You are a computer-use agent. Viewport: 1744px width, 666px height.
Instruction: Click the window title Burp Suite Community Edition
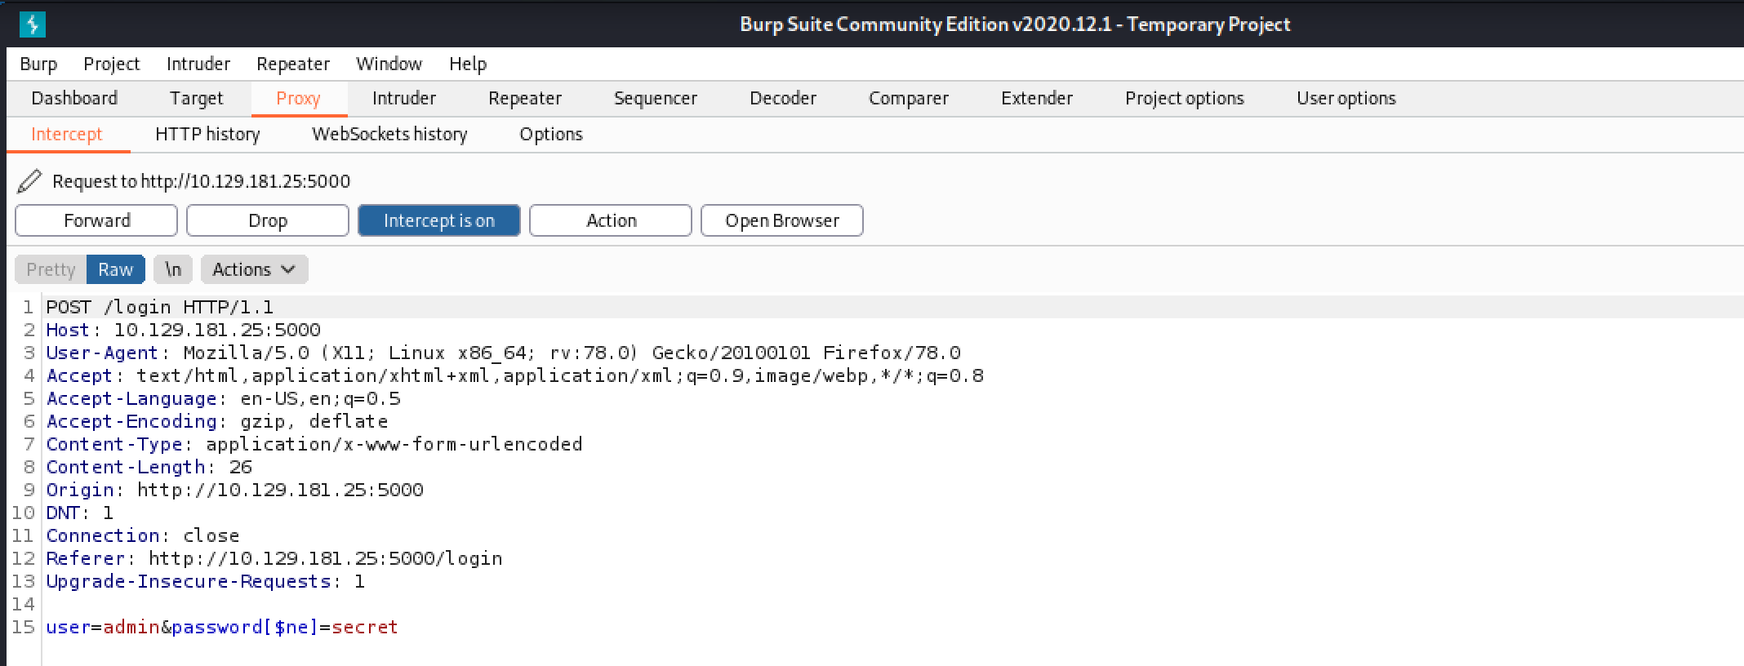click(1015, 24)
